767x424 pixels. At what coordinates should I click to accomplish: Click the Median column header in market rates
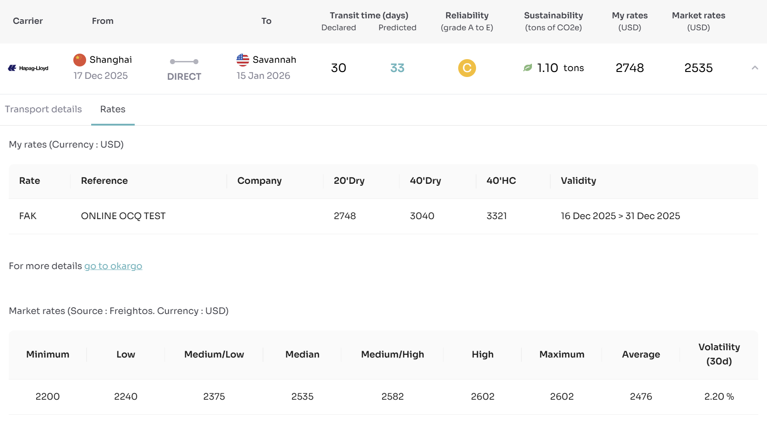click(x=302, y=355)
